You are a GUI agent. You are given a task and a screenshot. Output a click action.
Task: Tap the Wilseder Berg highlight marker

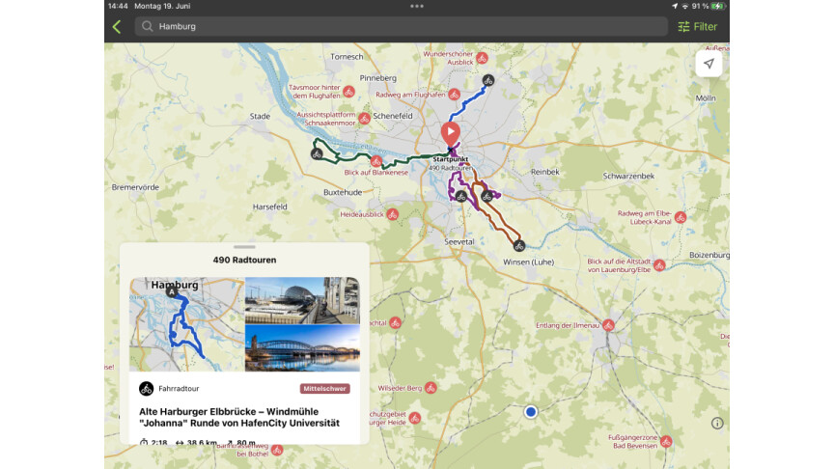pyautogui.click(x=431, y=387)
